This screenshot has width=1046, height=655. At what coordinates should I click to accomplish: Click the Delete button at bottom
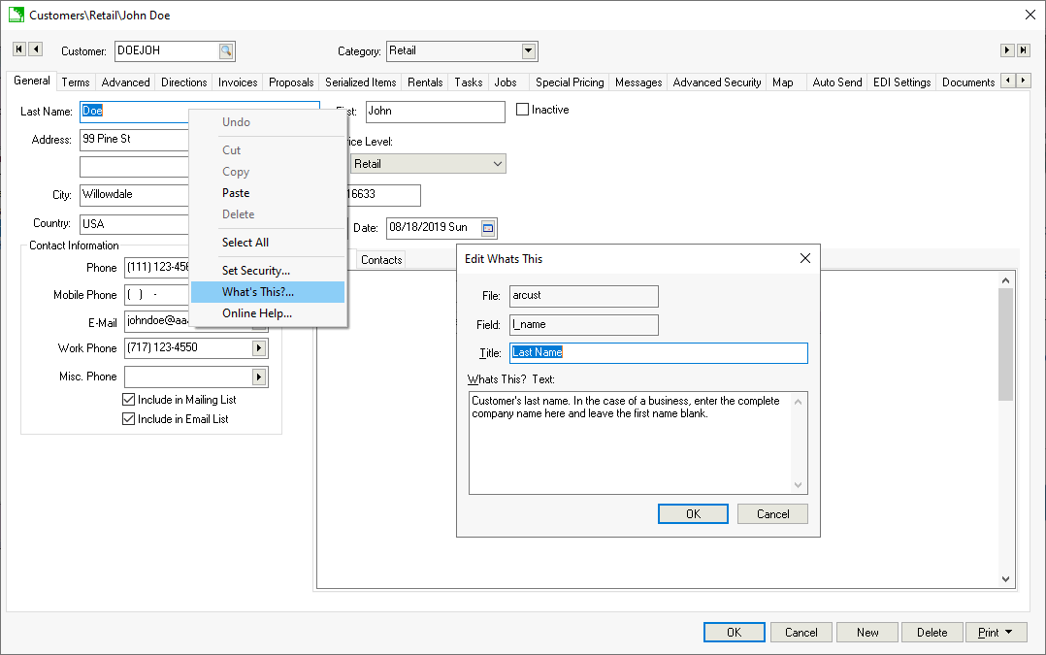pyautogui.click(x=932, y=633)
